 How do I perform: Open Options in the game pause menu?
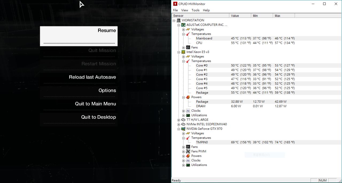coord(79,93)
